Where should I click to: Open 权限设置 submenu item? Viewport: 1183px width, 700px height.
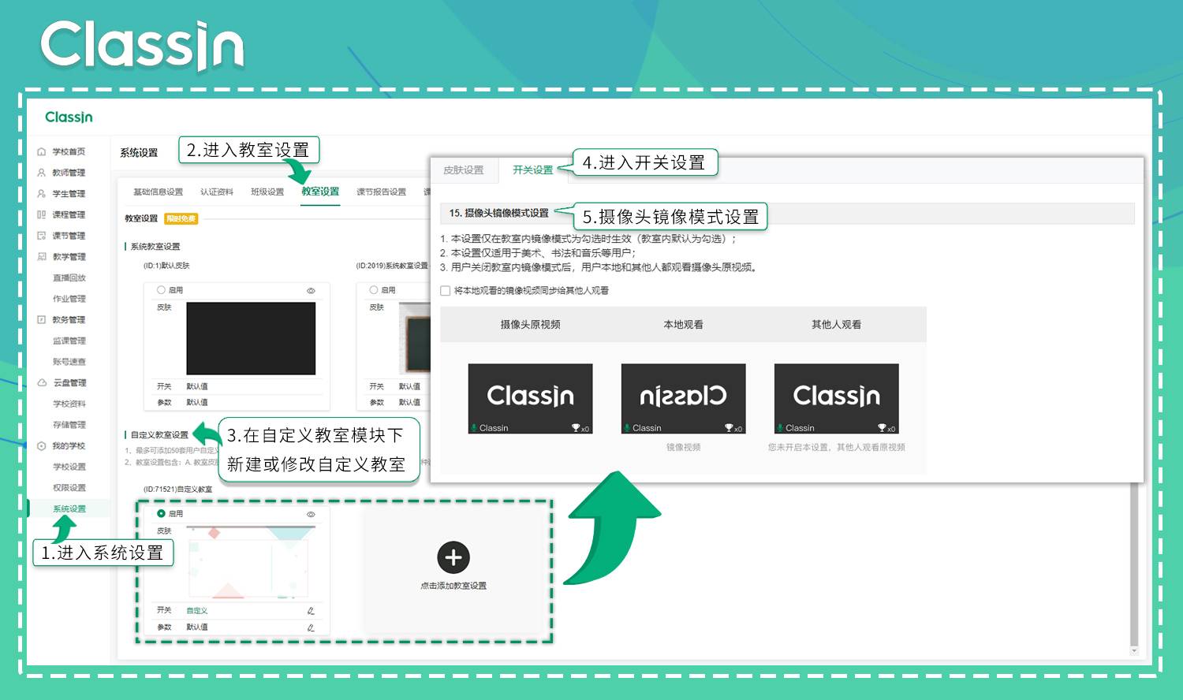[x=69, y=487]
